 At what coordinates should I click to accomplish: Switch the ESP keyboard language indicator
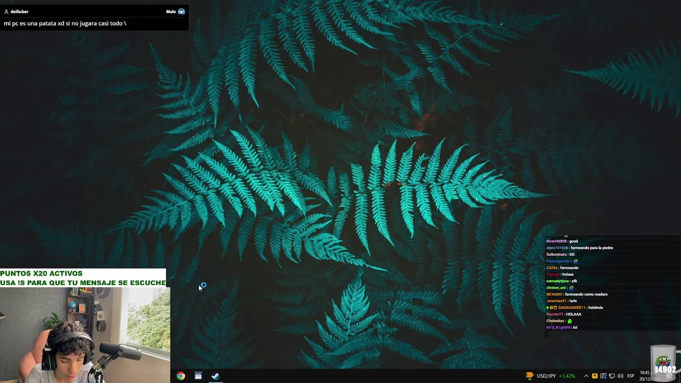pos(630,376)
